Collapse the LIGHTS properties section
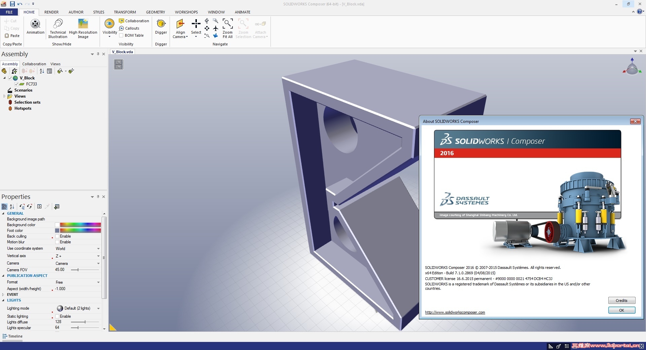This screenshot has height=350, width=646. click(3, 300)
